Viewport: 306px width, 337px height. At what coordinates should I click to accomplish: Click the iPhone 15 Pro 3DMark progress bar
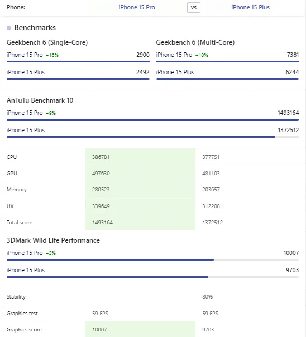coord(152,259)
